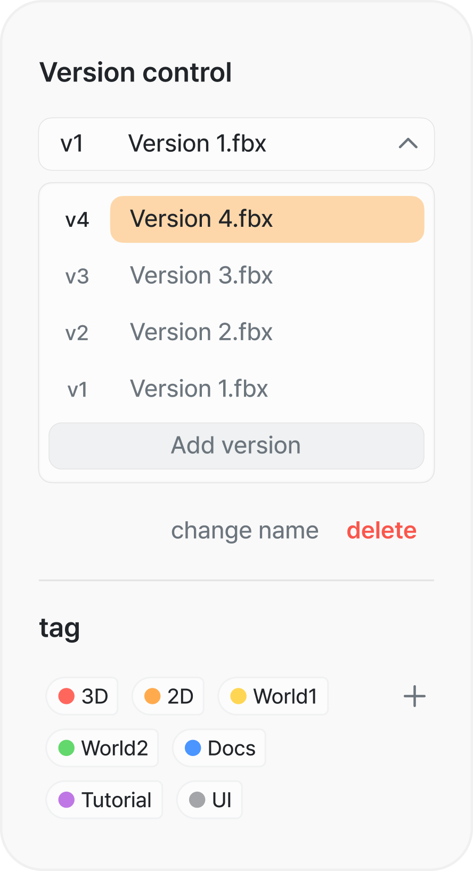Image resolution: width=473 pixels, height=871 pixels.
Task: Toggle the World1 tag chip
Action: click(x=273, y=696)
